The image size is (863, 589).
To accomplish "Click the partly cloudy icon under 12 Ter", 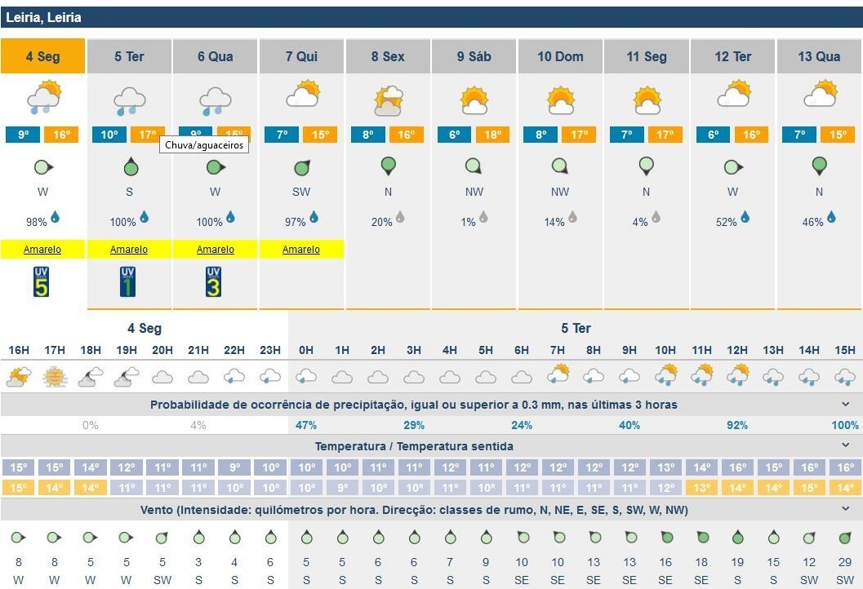I will pos(733,95).
